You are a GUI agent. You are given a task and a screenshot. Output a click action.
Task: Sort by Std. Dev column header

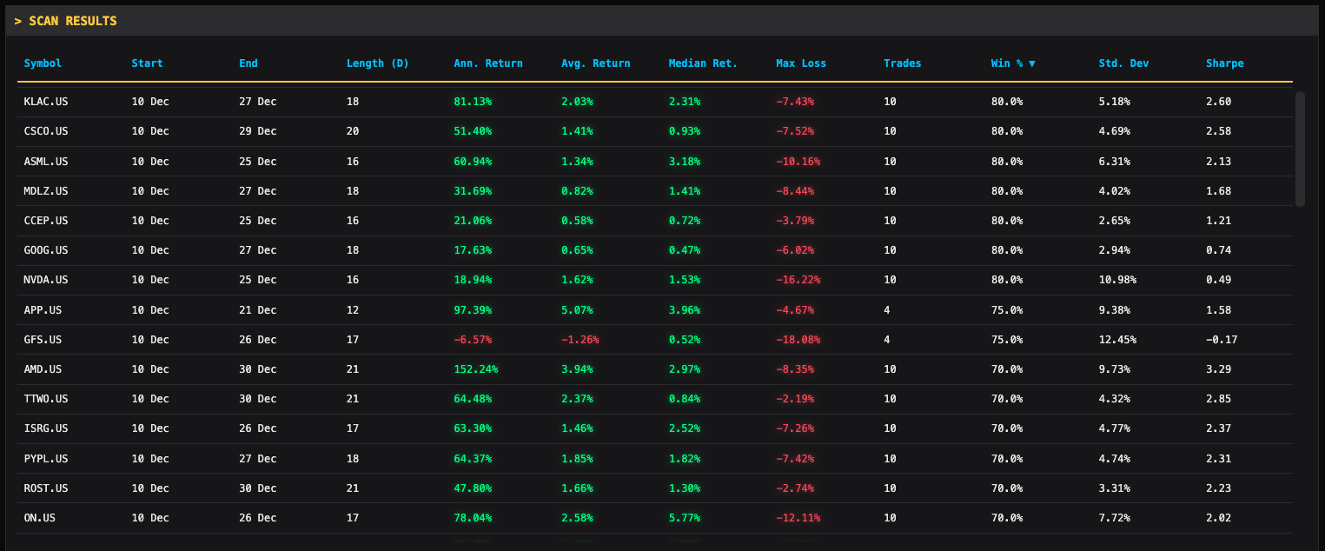tap(1123, 63)
